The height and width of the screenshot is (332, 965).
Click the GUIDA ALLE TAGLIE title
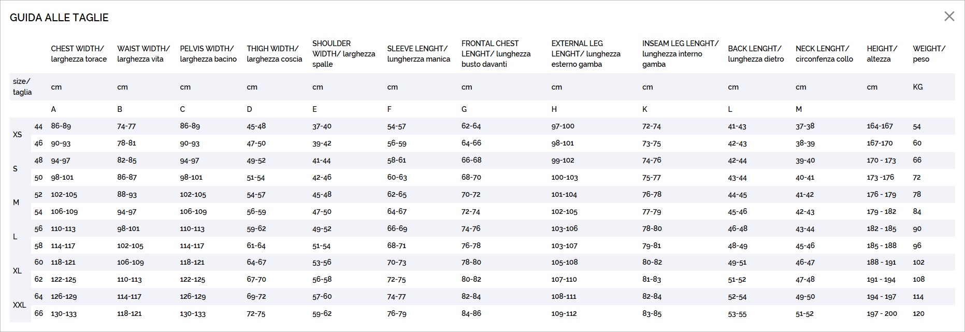[59, 18]
